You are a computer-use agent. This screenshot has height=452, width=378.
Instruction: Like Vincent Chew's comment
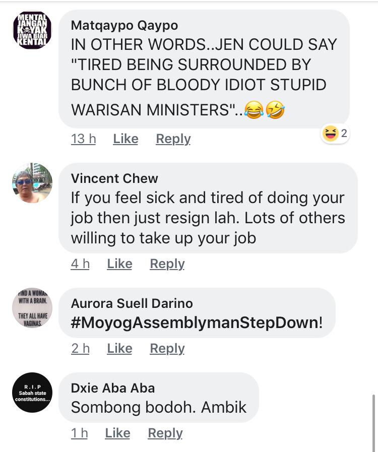[119, 264]
